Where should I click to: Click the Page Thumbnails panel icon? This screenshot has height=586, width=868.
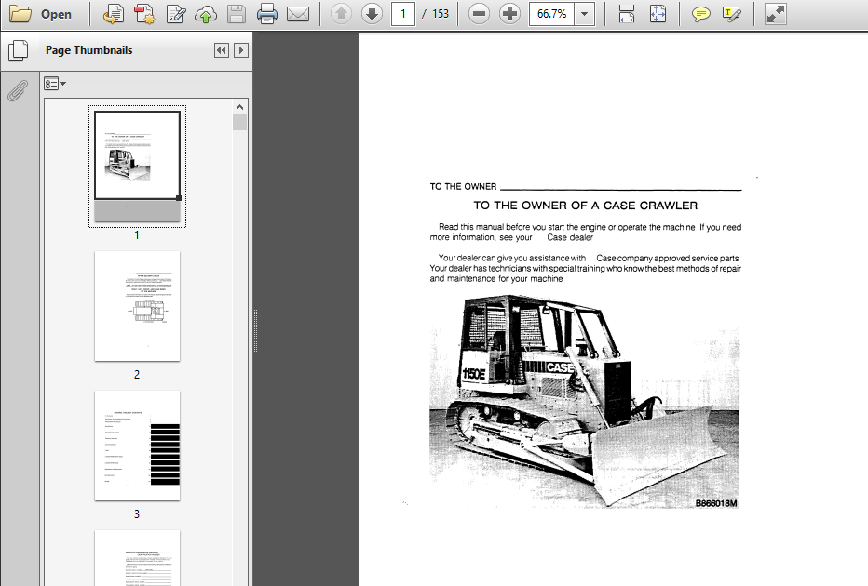point(19,50)
